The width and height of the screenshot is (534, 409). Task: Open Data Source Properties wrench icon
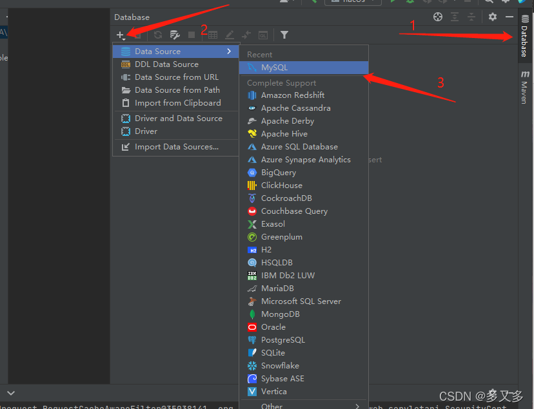coord(175,35)
